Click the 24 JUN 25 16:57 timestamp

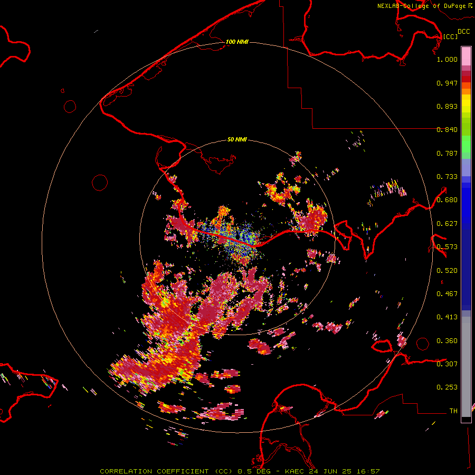[x=345, y=471]
